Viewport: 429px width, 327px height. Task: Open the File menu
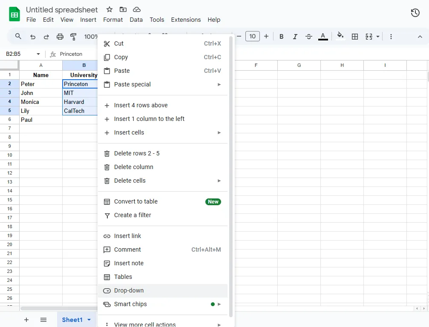click(31, 20)
